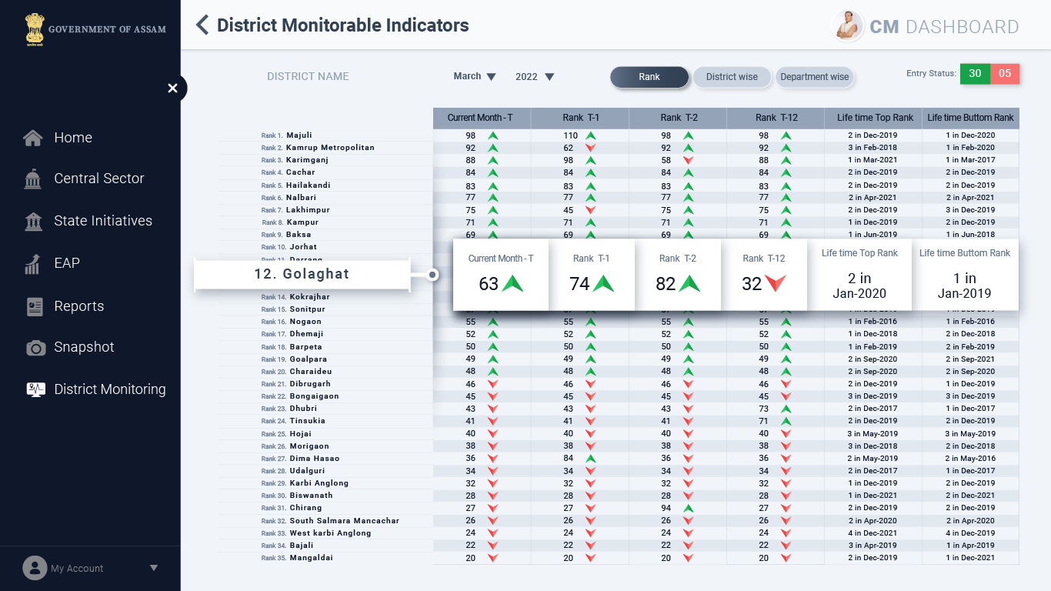Screen dimensions: 1051x591
Task: Click the red Entry Status 05 box
Action: (x=1005, y=74)
